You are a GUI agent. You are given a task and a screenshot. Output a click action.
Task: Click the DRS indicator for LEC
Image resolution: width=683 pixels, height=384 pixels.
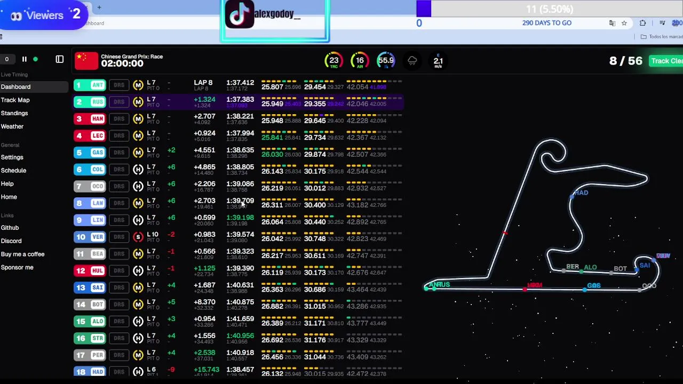119,135
